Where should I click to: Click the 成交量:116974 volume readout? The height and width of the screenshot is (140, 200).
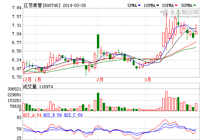click(38, 87)
